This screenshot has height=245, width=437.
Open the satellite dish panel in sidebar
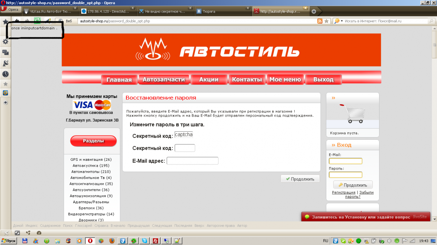5,63
